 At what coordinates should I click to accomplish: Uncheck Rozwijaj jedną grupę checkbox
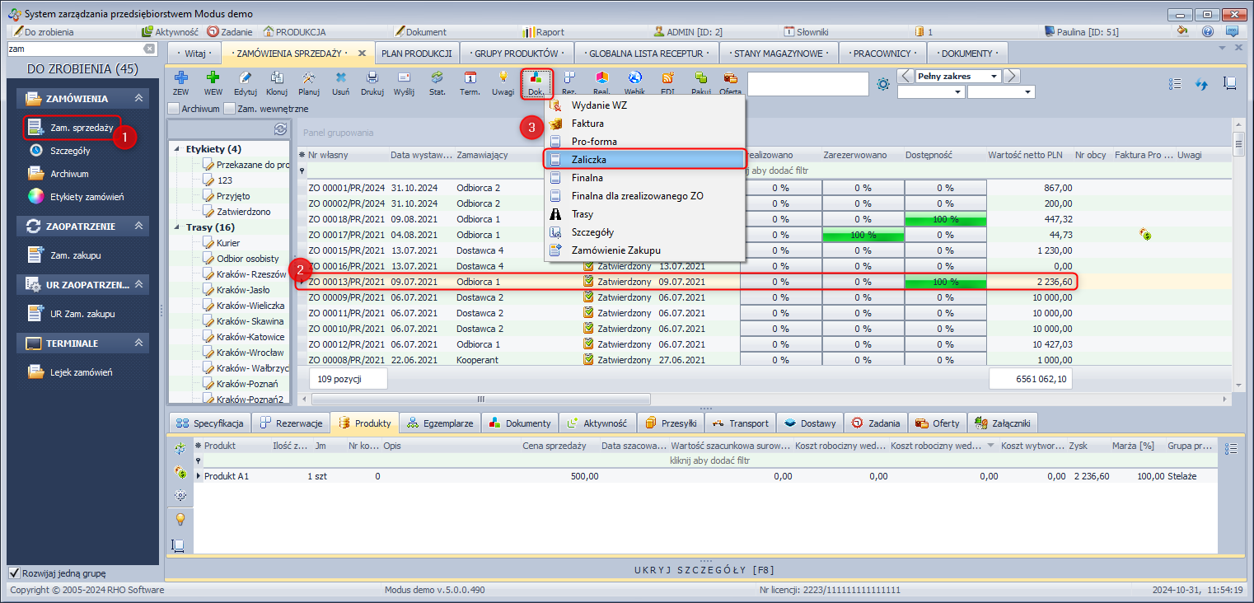(x=14, y=573)
